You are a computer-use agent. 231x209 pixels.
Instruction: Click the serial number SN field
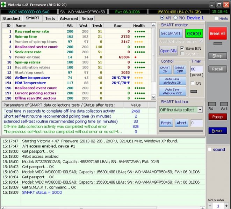click(x=83, y=12)
